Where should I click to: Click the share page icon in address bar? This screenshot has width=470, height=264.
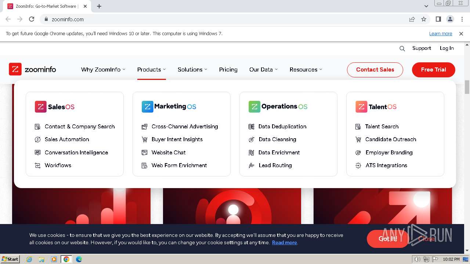pos(412,19)
